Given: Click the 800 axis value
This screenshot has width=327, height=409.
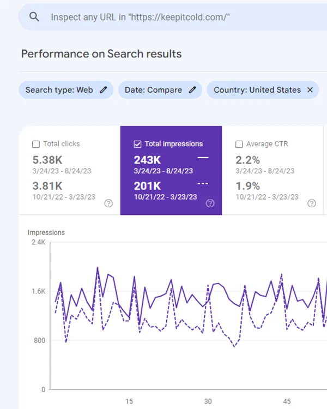Looking at the screenshot, I should click(40, 340).
